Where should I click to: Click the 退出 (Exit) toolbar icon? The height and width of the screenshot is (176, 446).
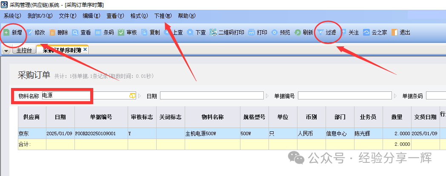394,32
